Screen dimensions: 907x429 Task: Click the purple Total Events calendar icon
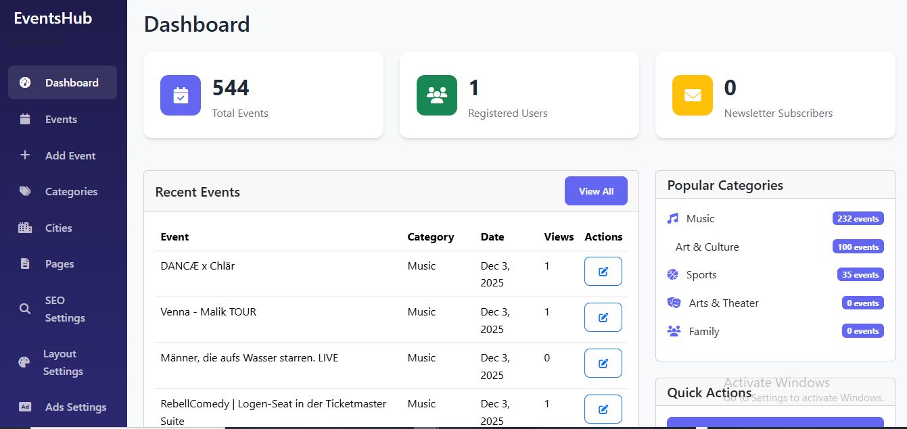pyautogui.click(x=181, y=95)
